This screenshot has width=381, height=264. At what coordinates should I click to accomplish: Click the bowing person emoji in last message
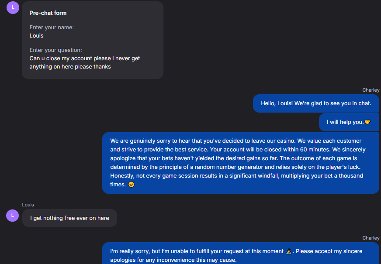pos(289,251)
